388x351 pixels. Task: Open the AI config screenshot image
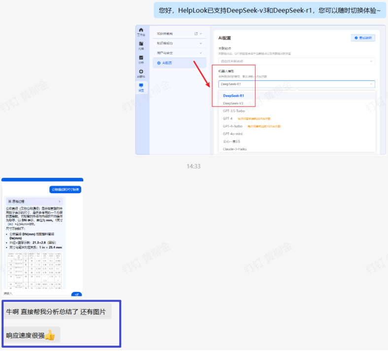(x=260, y=90)
